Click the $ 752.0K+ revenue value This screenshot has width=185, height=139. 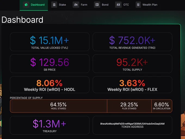coord(132,40)
